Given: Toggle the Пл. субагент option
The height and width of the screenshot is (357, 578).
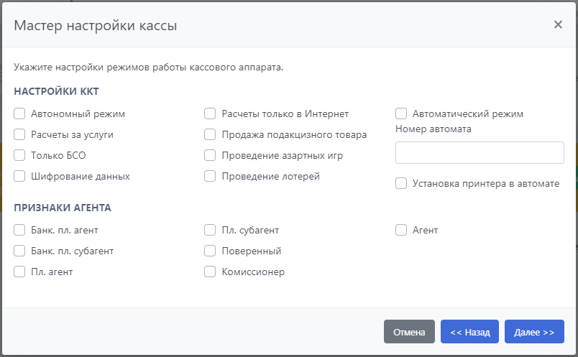Looking at the screenshot, I should click(x=210, y=230).
